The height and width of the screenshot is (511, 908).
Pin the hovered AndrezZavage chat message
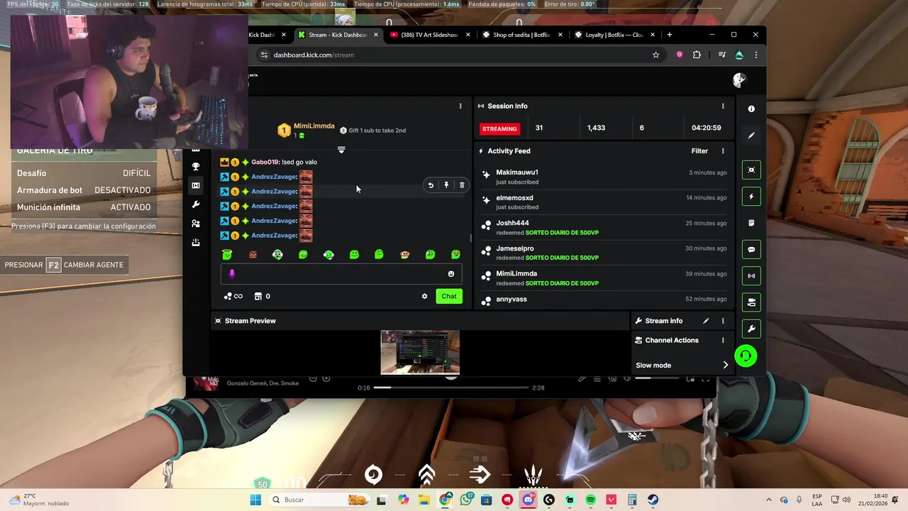click(446, 185)
